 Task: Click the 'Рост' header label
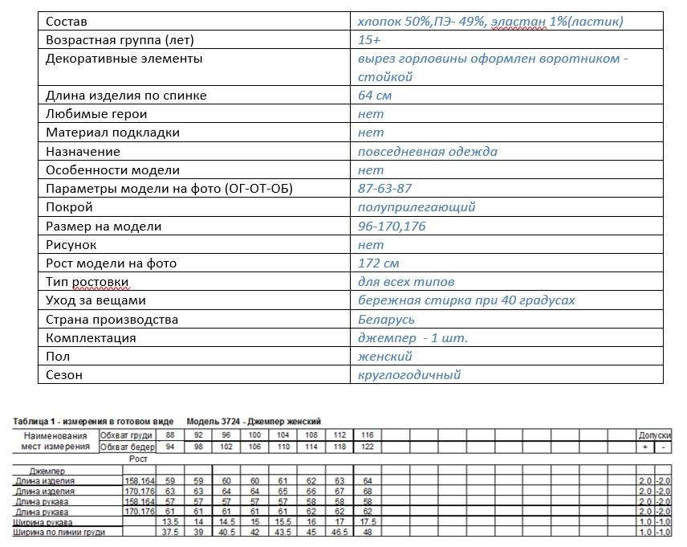tap(138, 459)
